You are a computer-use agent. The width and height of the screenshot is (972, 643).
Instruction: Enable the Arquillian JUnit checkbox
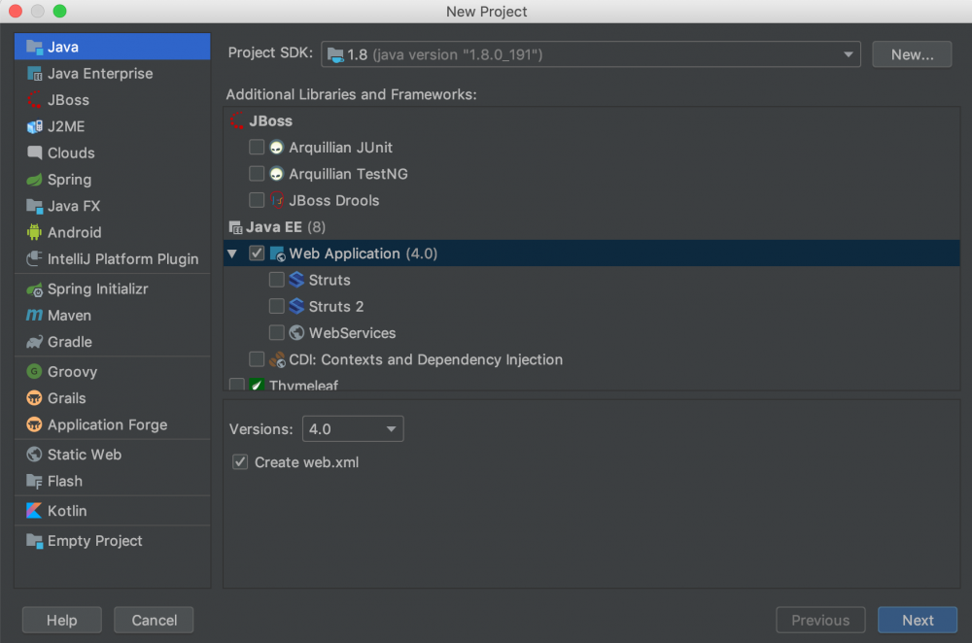[x=256, y=148]
